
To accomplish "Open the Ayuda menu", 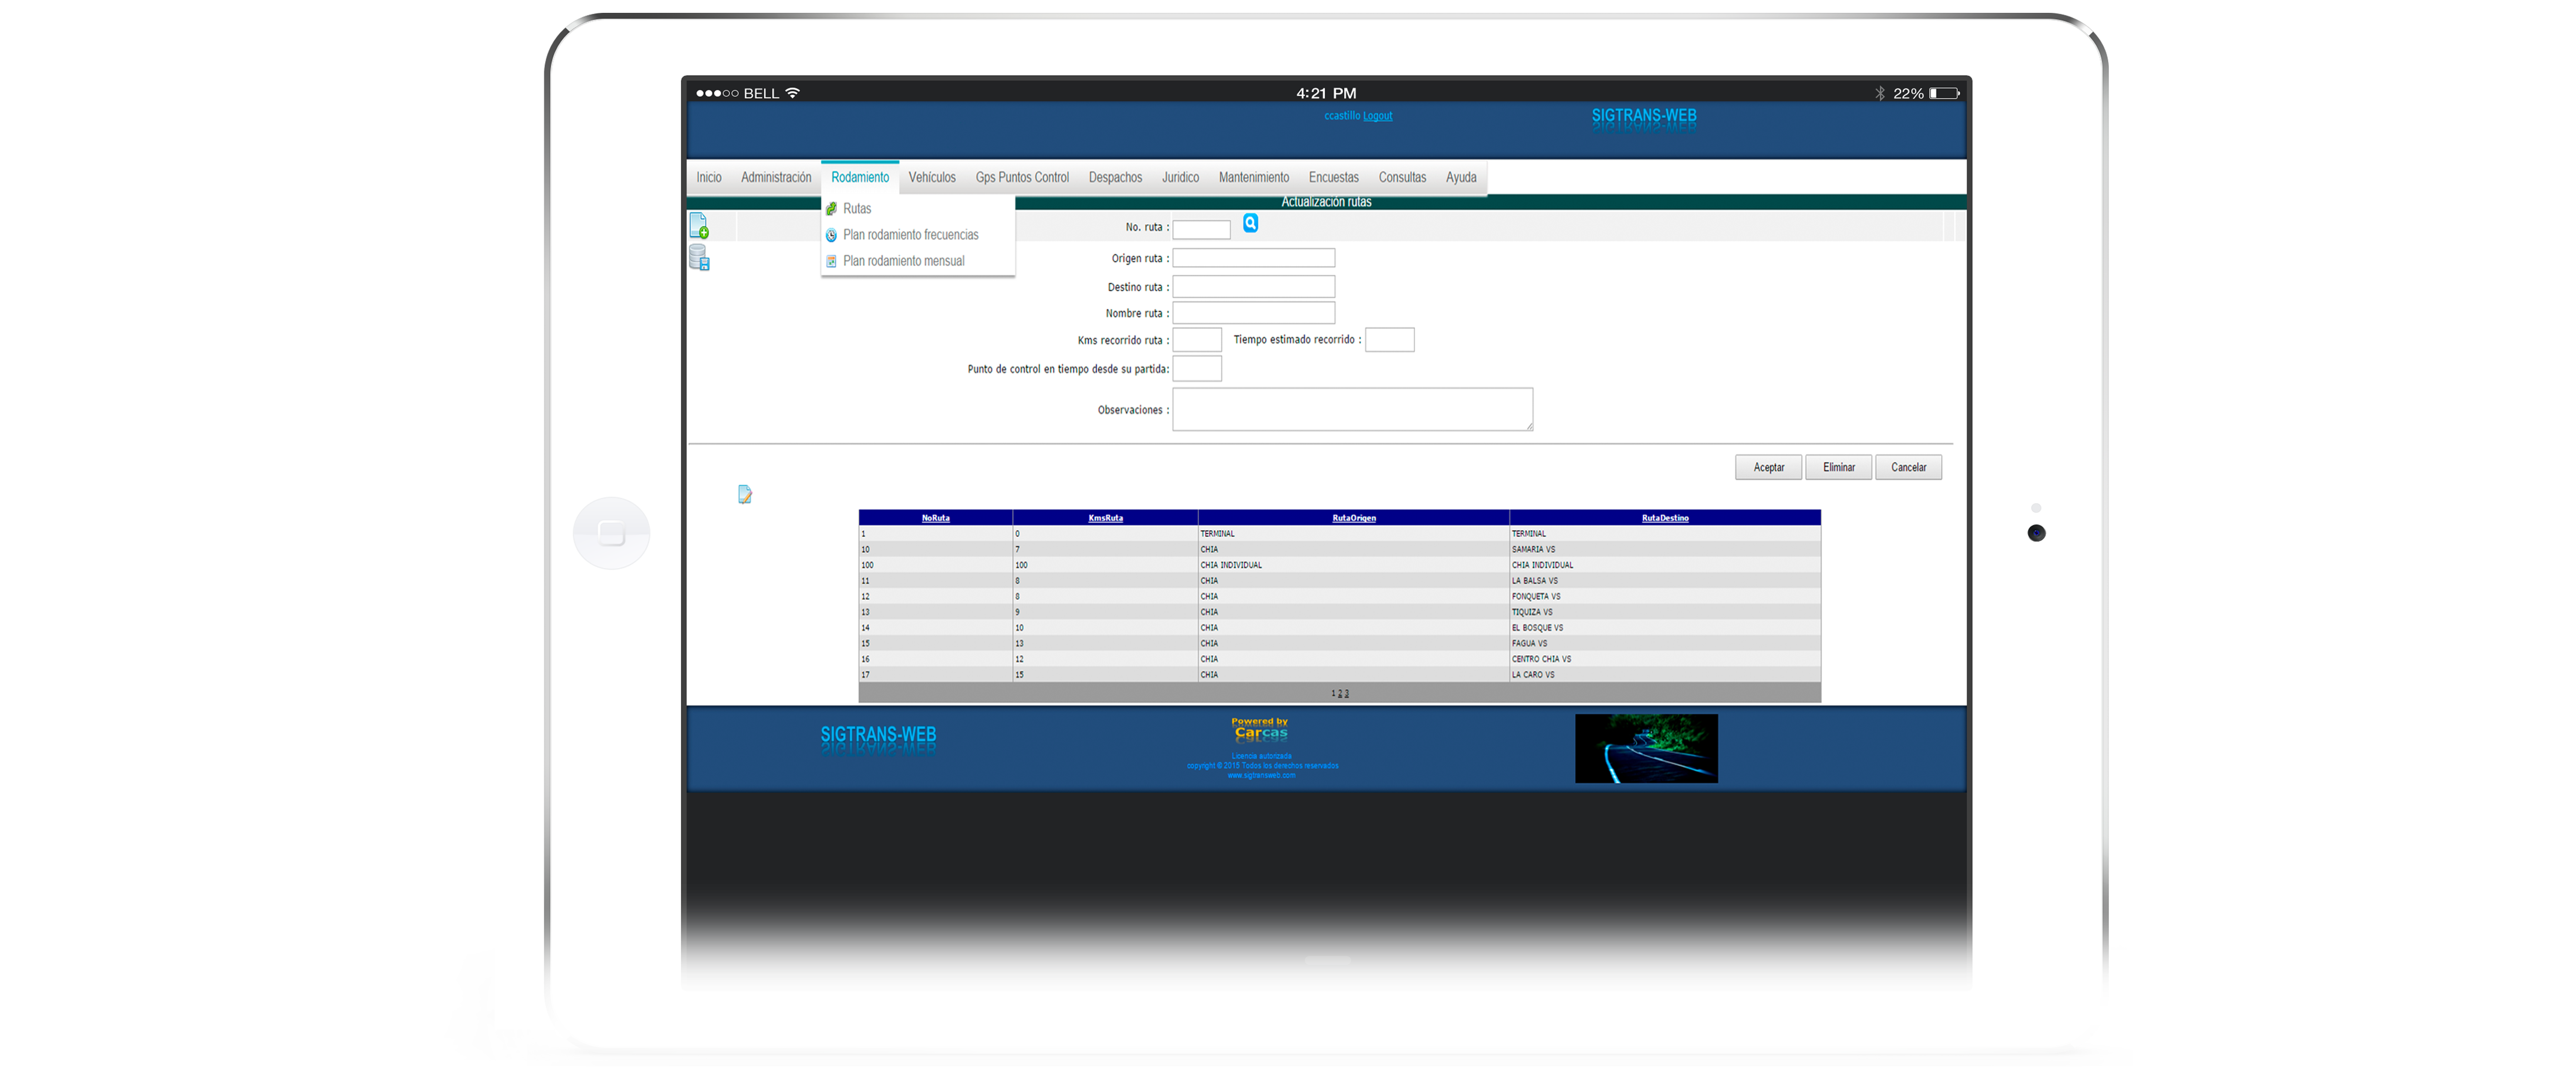I will point(1461,177).
